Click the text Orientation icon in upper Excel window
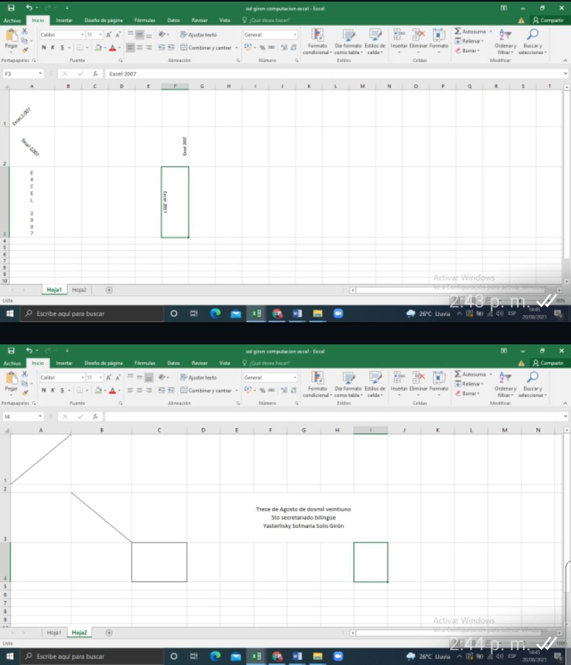The height and width of the screenshot is (665, 571). [163, 34]
